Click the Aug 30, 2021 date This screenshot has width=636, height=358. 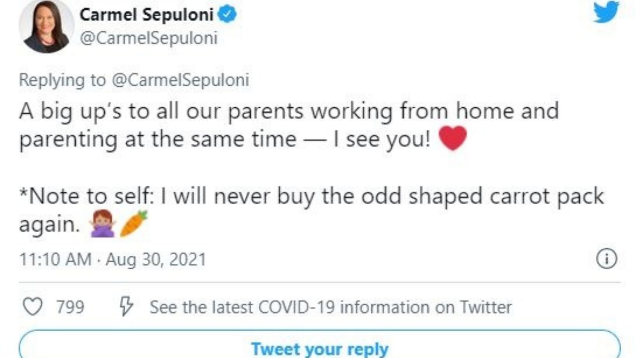(156, 259)
